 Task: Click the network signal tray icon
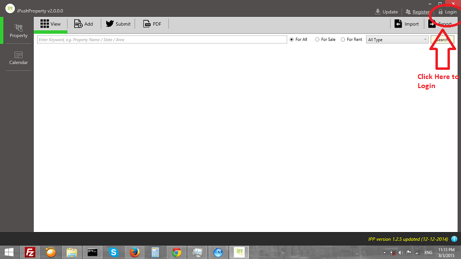coord(417,253)
